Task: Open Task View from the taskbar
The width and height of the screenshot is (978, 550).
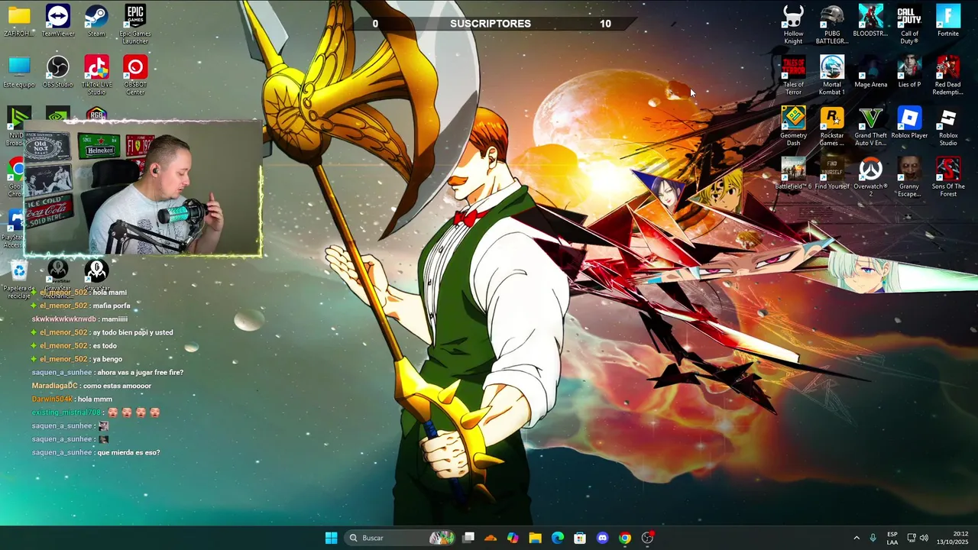Action: [x=468, y=538]
